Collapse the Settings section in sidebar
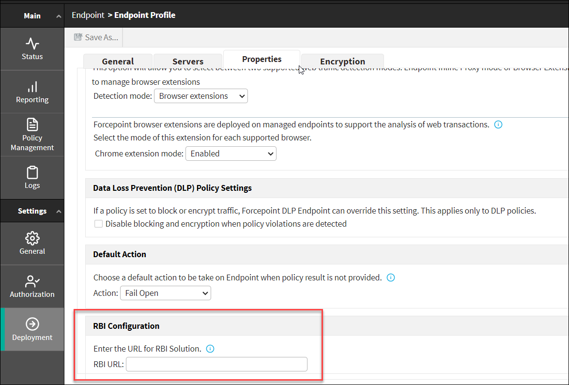This screenshot has height=385, width=569. (x=59, y=212)
